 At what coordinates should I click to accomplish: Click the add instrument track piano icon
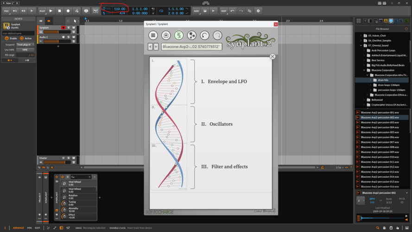point(205,11)
